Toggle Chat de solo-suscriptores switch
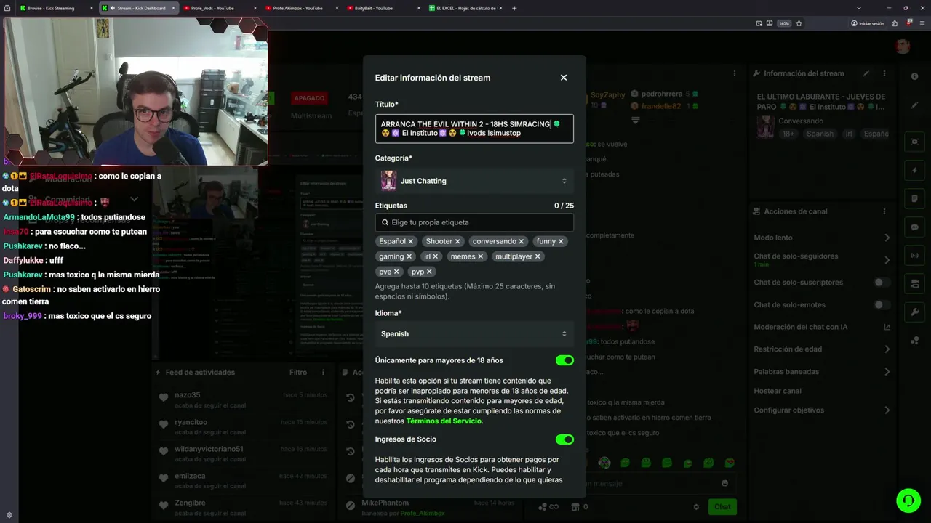The width and height of the screenshot is (931, 523). [882, 282]
